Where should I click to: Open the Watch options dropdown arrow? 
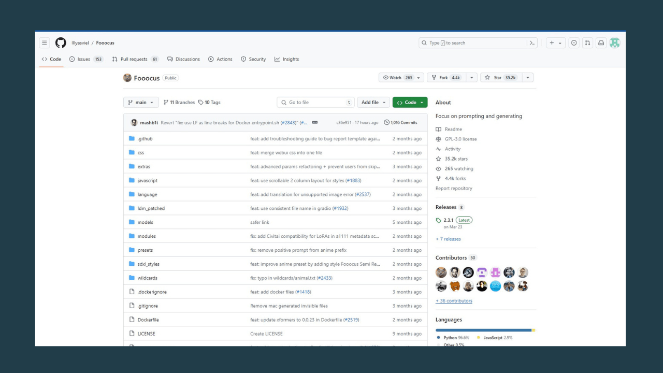point(419,78)
